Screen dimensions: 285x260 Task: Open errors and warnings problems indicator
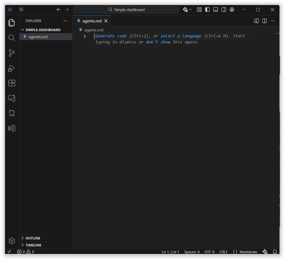tap(26, 252)
